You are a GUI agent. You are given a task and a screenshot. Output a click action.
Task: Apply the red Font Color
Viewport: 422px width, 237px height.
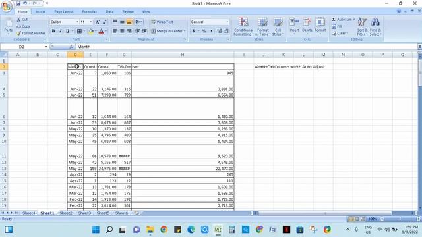[101, 31]
